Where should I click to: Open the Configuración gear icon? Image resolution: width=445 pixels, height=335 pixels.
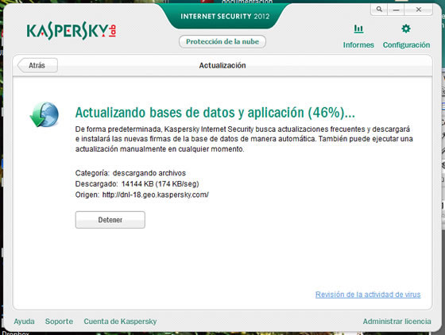(x=406, y=29)
